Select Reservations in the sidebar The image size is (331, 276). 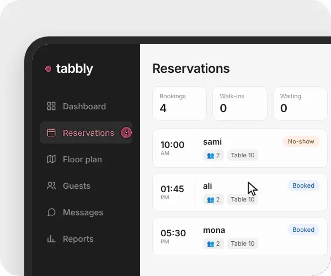86,132
